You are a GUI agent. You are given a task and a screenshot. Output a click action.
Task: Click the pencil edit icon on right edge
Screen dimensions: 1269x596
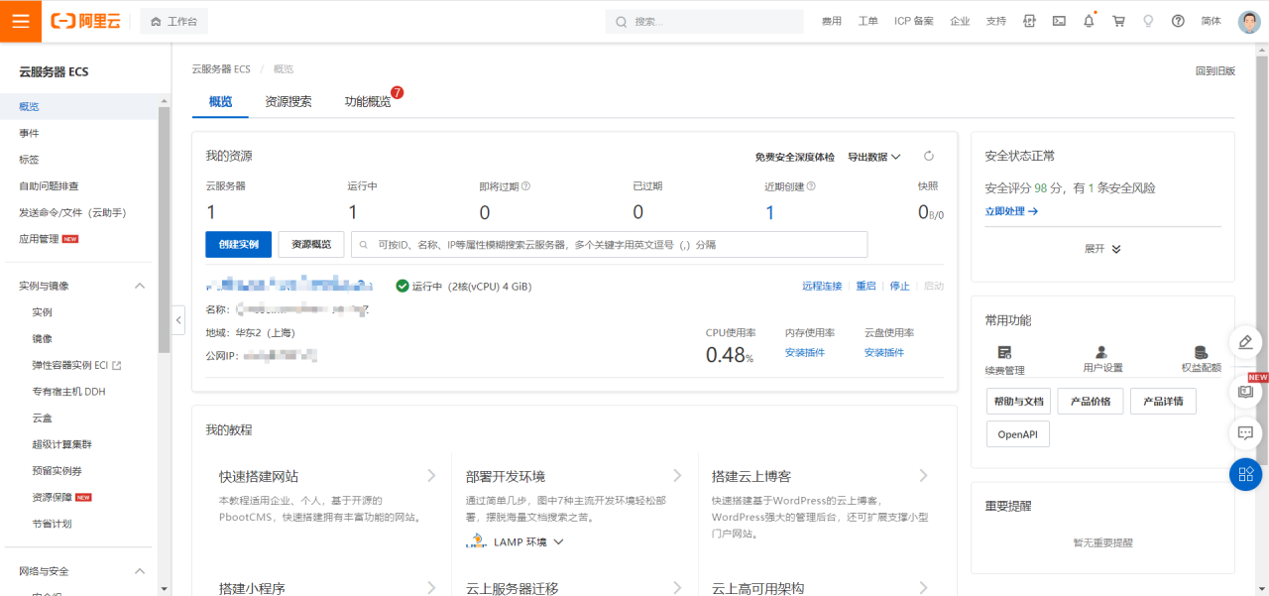pos(1245,342)
